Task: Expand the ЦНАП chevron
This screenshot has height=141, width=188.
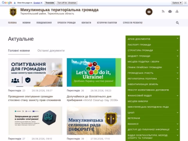Action: pos(177,112)
